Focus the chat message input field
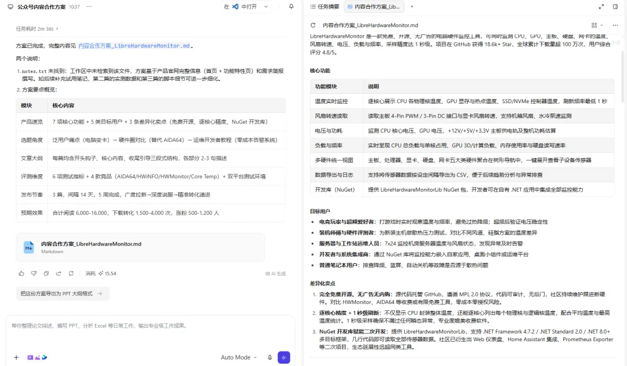The image size is (627, 366). click(x=150, y=325)
